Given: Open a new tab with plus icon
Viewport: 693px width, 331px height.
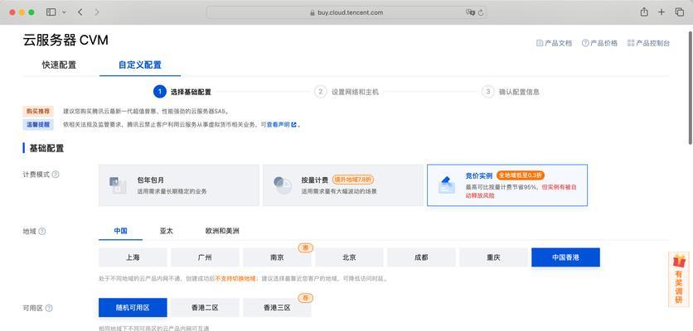Looking at the screenshot, I should tap(661, 12).
